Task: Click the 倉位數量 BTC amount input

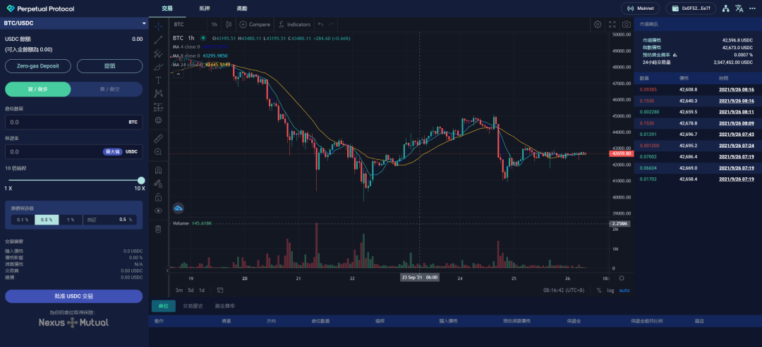Action: [x=74, y=122]
